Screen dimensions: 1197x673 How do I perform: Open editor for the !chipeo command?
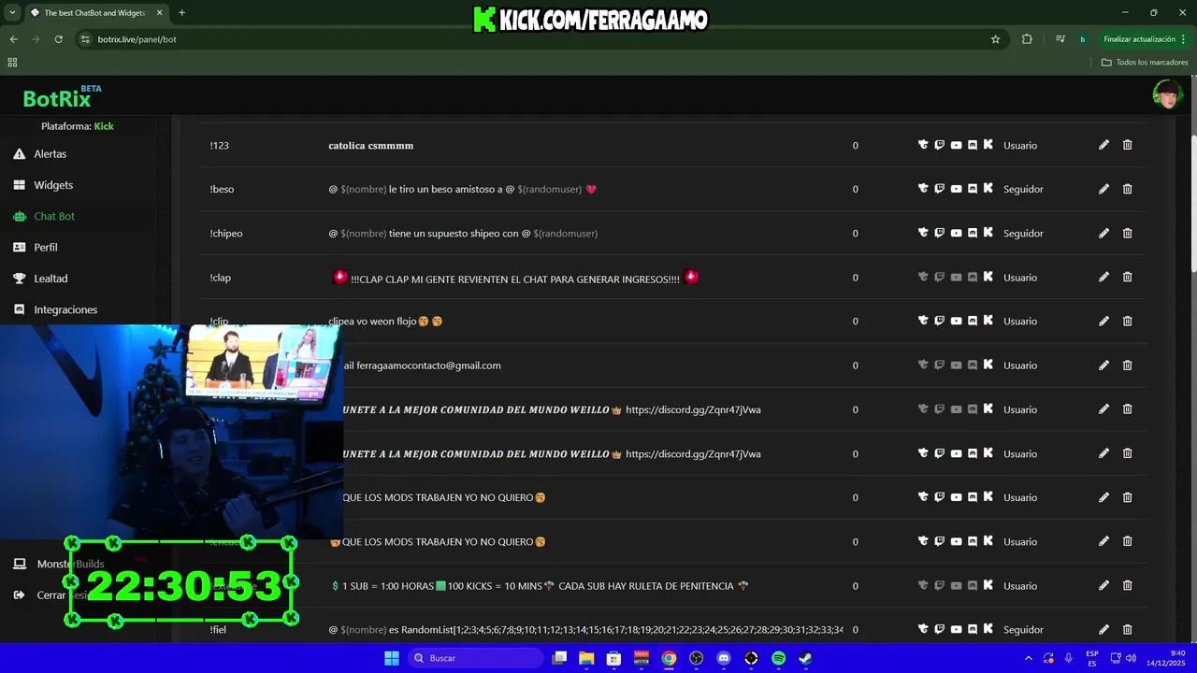pos(1103,233)
